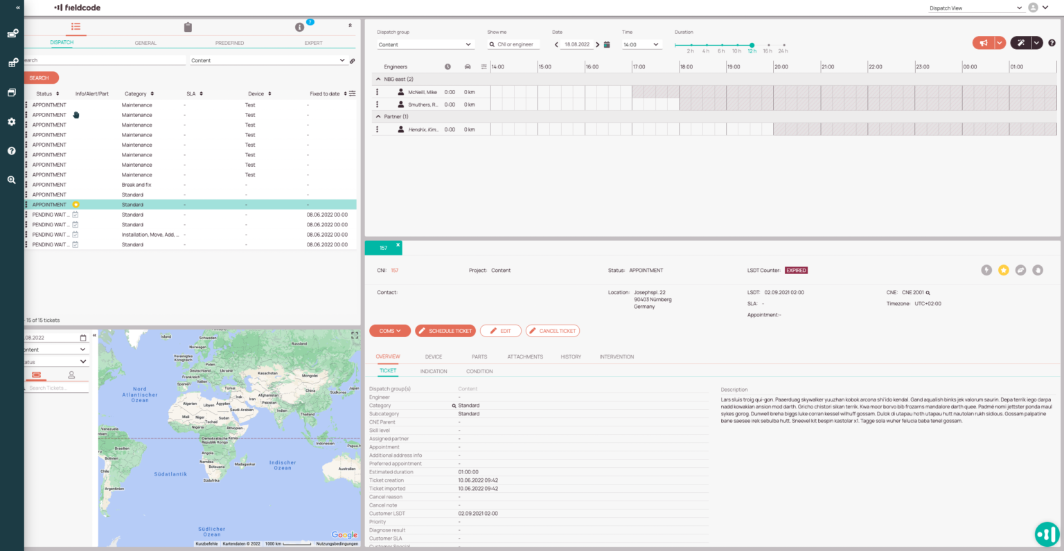Open the clipboard tab icon above the ticket list

188,27
